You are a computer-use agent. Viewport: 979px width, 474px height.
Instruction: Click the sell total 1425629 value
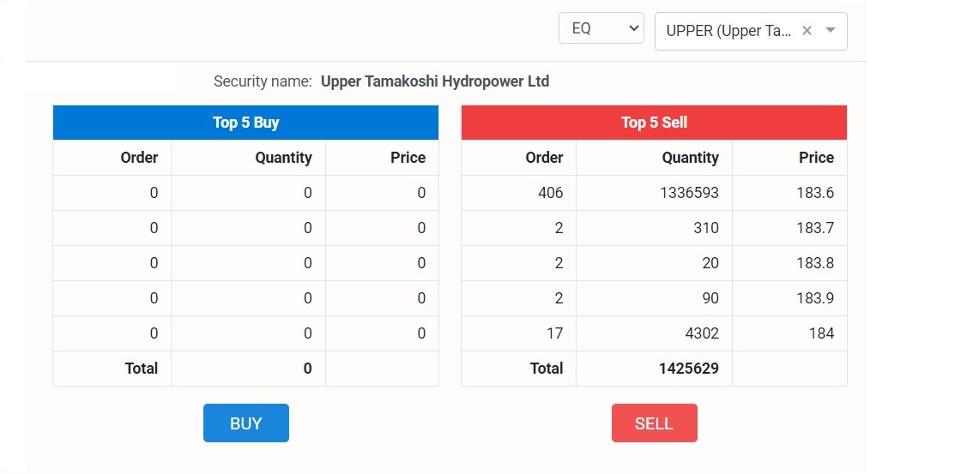pyautogui.click(x=689, y=369)
